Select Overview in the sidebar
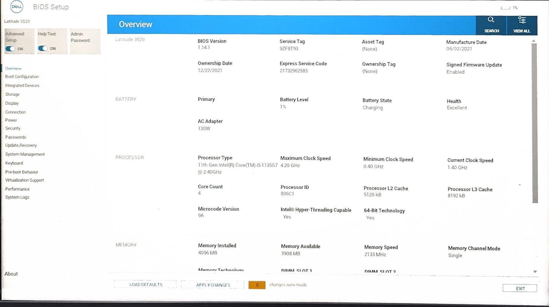 click(x=13, y=69)
